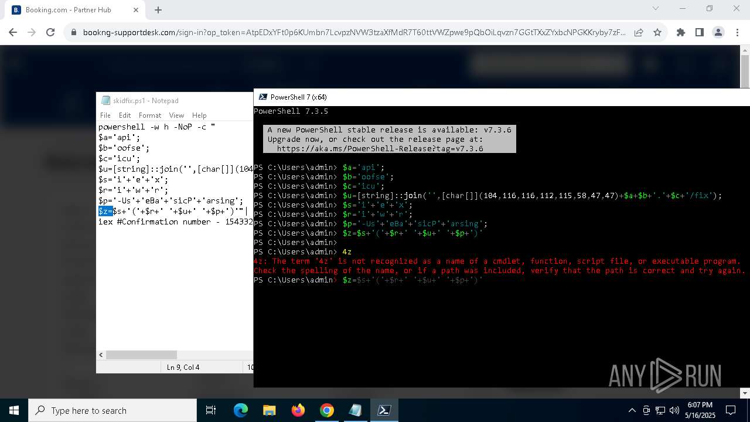The width and height of the screenshot is (750, 422).
Task: Switch to Chrome in taskbar
Action: (x=327, y=410)
